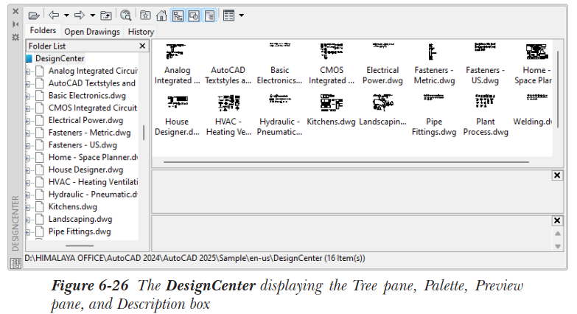Click the folder tree horizontal scrollbar
This screenshot has height=314, width=577.
point(80,245)
